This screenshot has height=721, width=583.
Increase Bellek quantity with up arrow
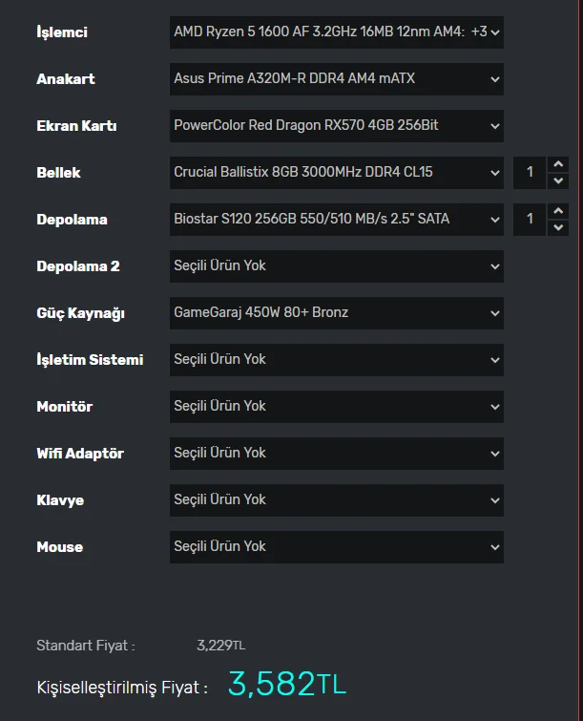click(x=558, y=164)
